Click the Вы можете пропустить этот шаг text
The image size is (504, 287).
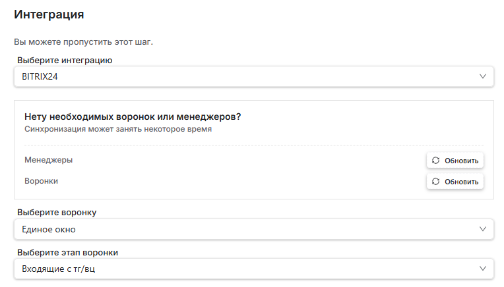coord(83,42)
